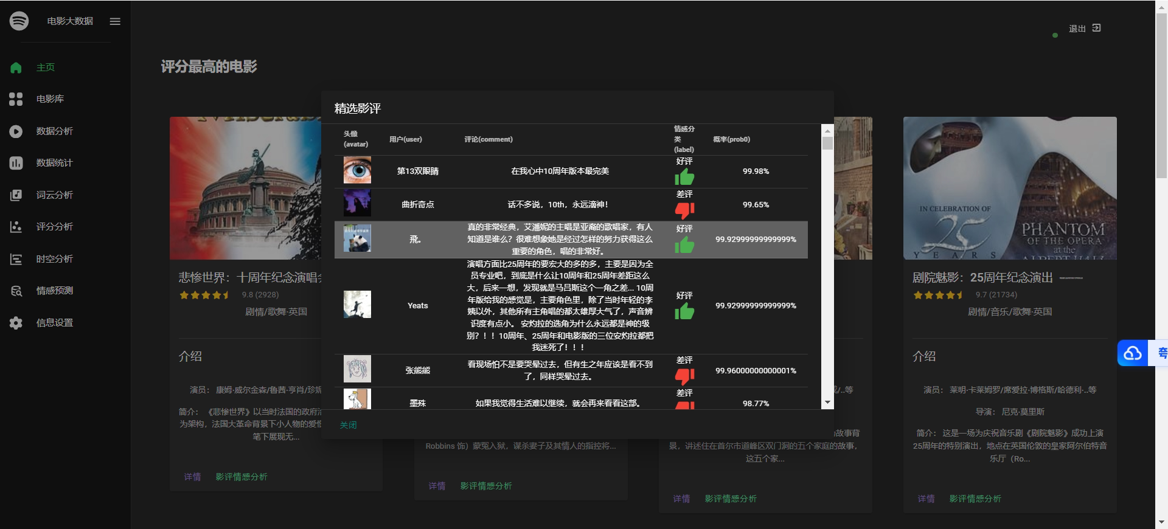Click the 用户(user) column header

click(406, 139)
